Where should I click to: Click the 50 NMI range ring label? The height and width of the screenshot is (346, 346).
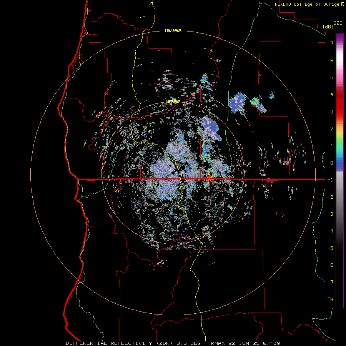point(173,102)
